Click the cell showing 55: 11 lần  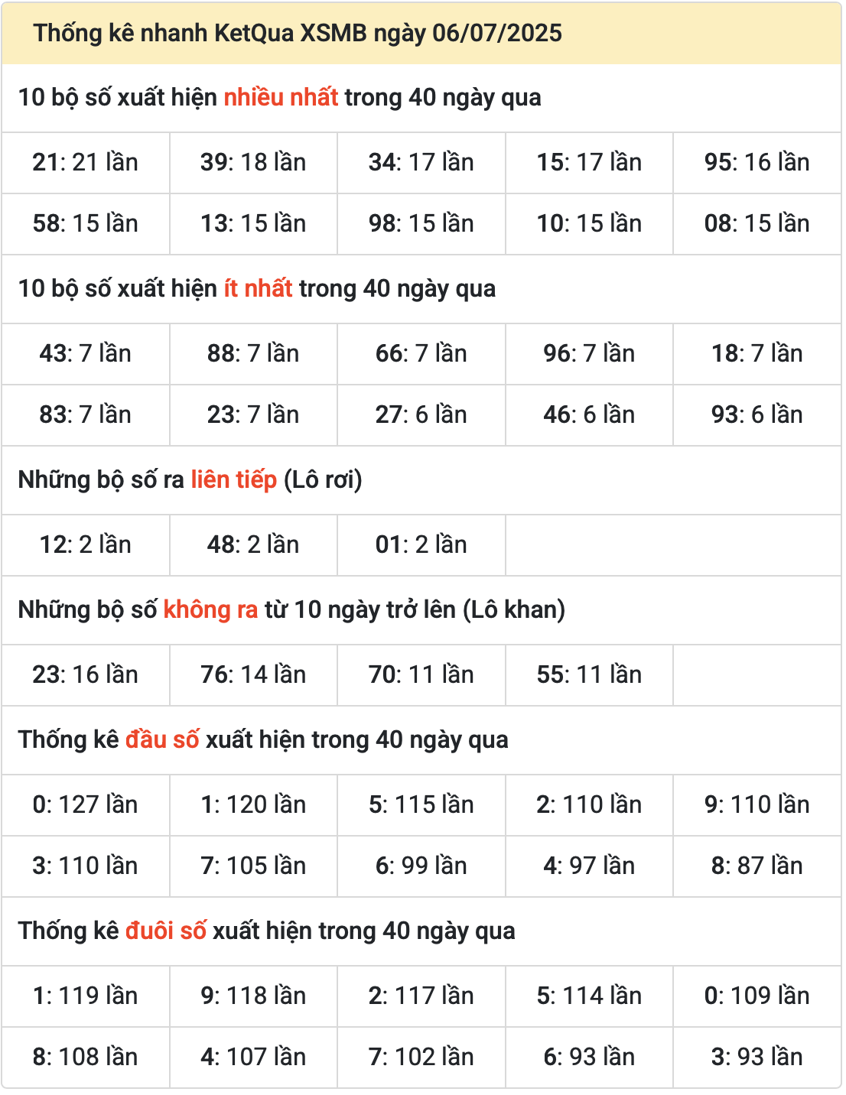589,675
